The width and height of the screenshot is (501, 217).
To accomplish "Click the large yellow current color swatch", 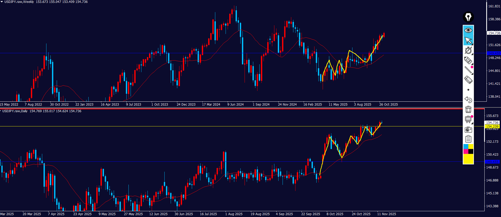I will click(468, 159).
